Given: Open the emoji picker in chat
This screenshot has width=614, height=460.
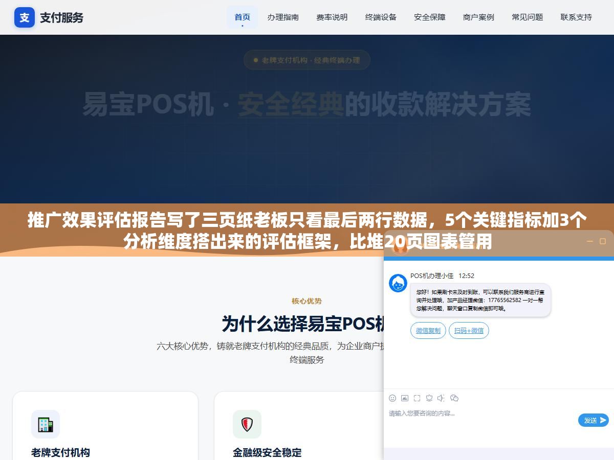Looking at the screenshot, I should [x=392, y=398].
